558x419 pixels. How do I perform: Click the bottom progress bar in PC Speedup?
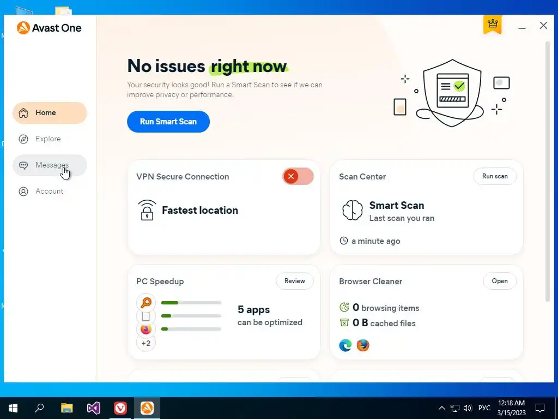191,329
